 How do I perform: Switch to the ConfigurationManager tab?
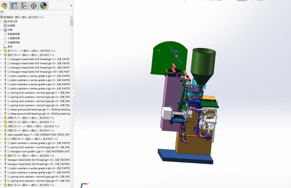click(24, 6)
